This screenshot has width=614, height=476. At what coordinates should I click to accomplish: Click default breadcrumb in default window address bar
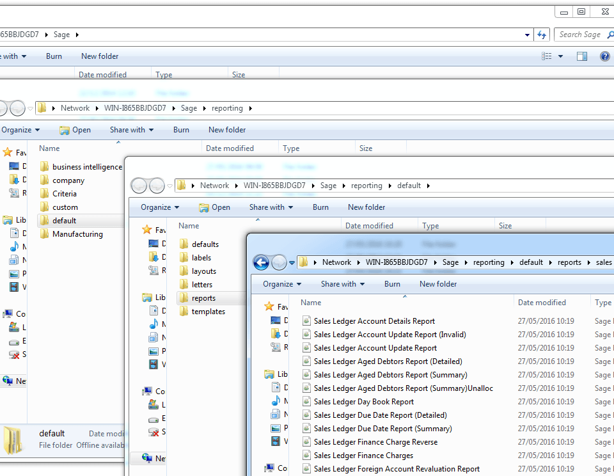[409, 186]
